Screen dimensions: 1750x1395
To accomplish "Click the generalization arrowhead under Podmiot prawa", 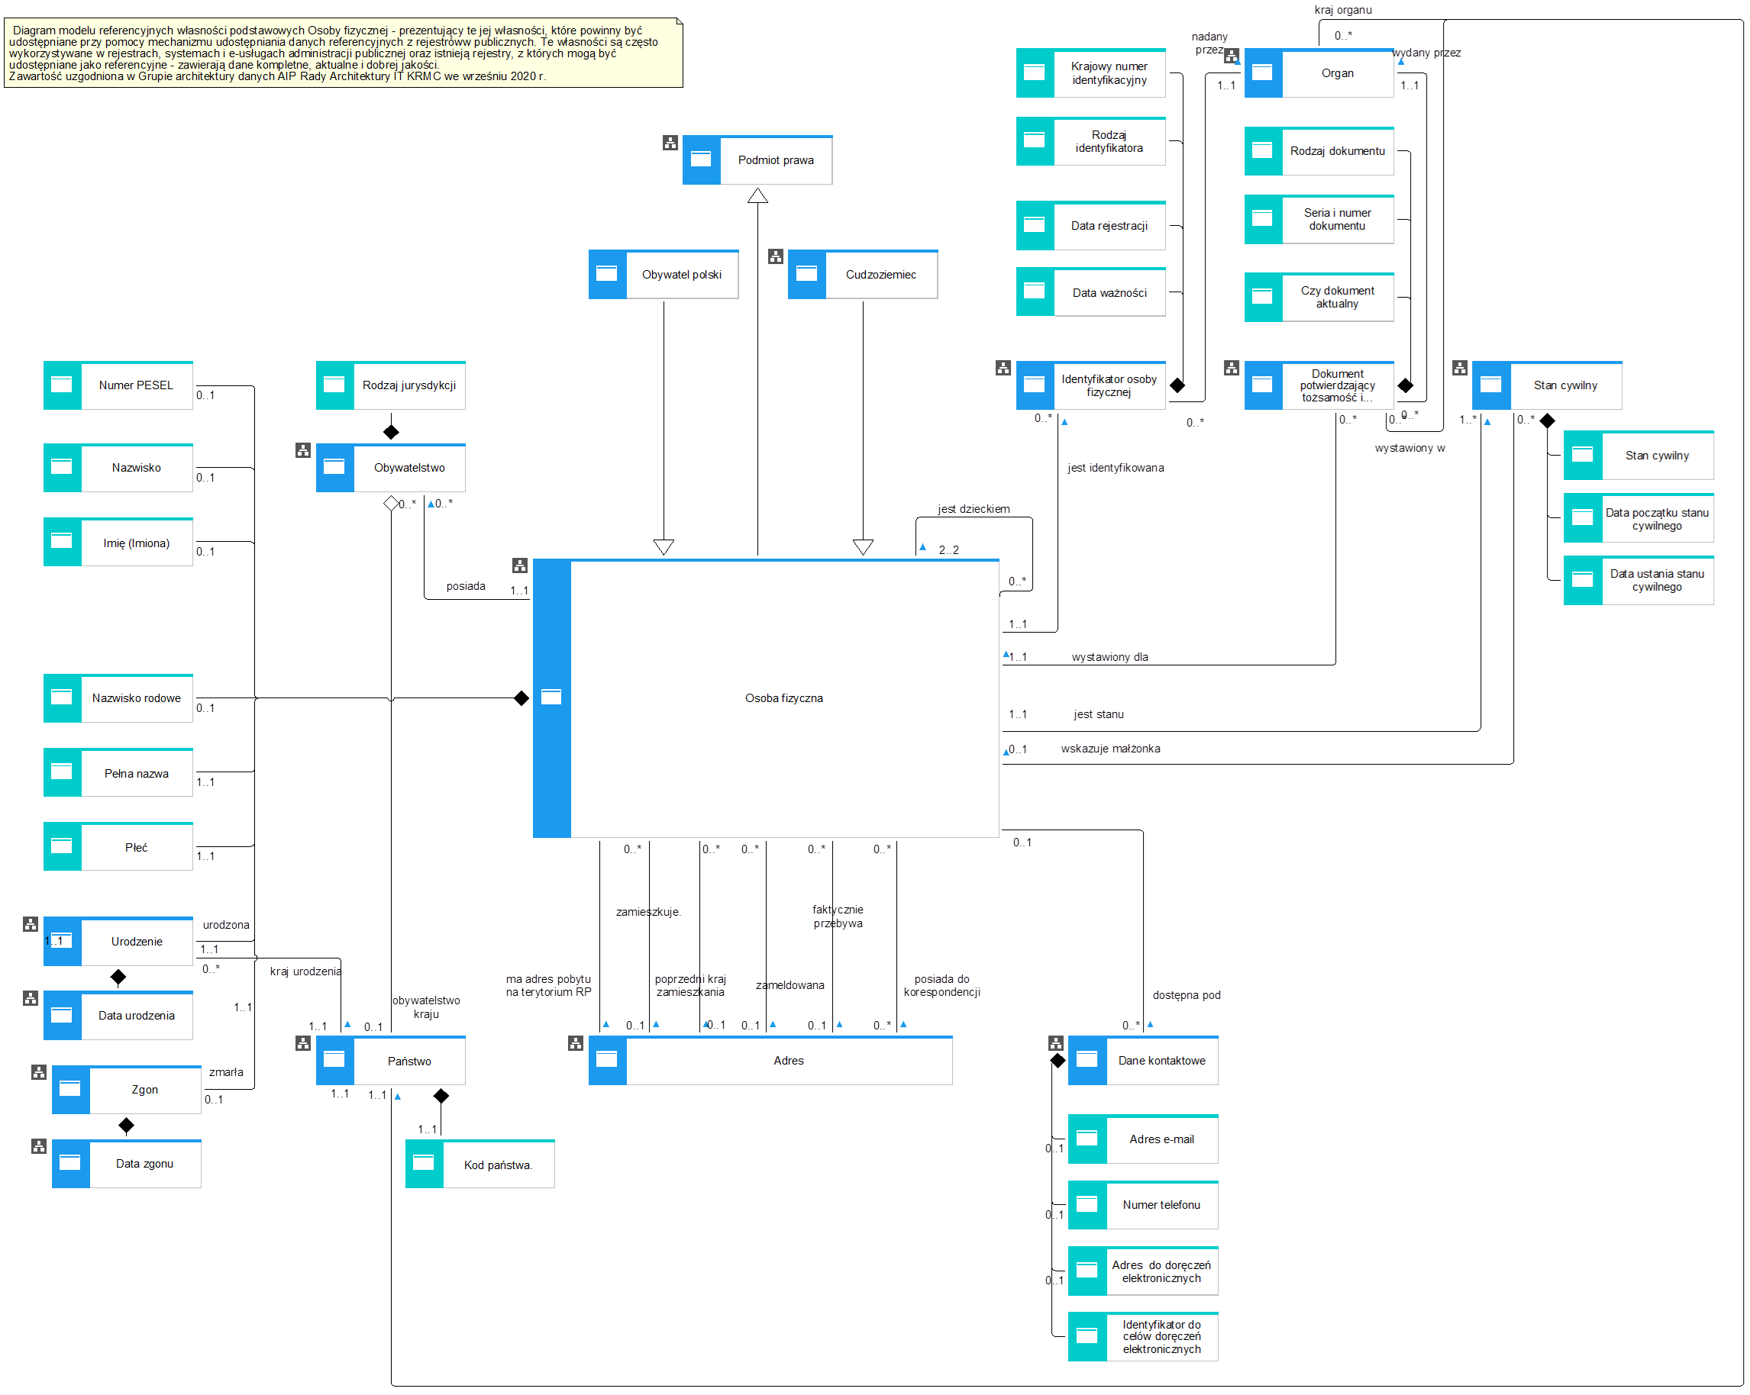I will coord(757,196).
